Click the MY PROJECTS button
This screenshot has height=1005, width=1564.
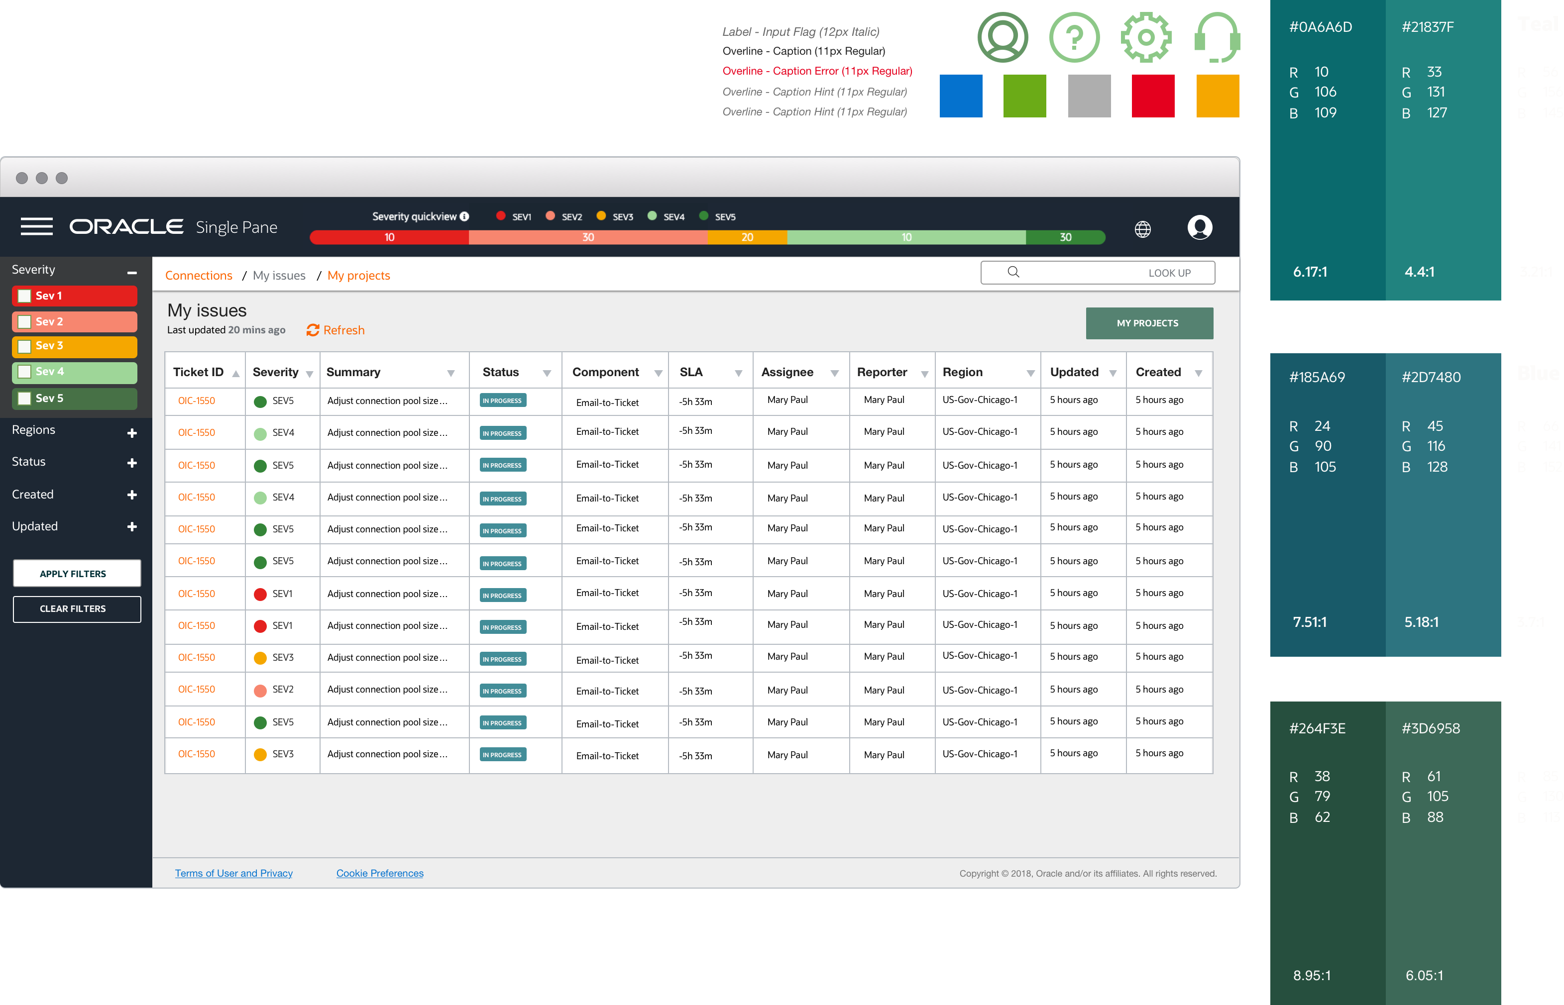pos(1149,323)
